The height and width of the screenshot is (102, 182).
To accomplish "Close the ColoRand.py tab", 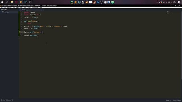I will coord(42,10).
